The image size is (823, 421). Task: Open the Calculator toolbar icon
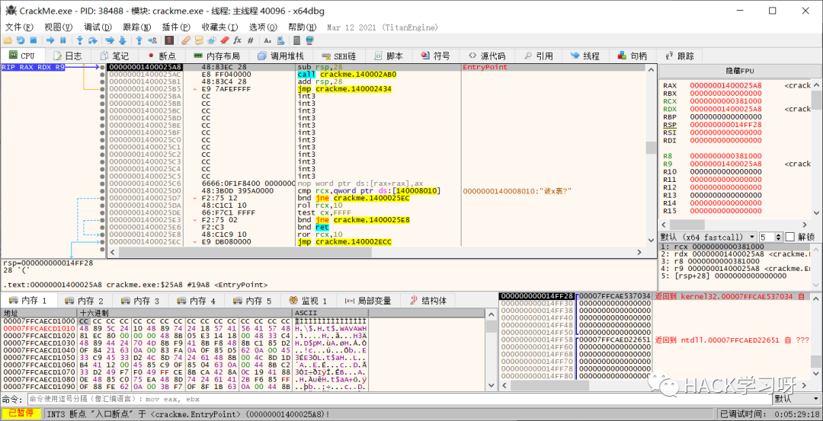[296, 40]
